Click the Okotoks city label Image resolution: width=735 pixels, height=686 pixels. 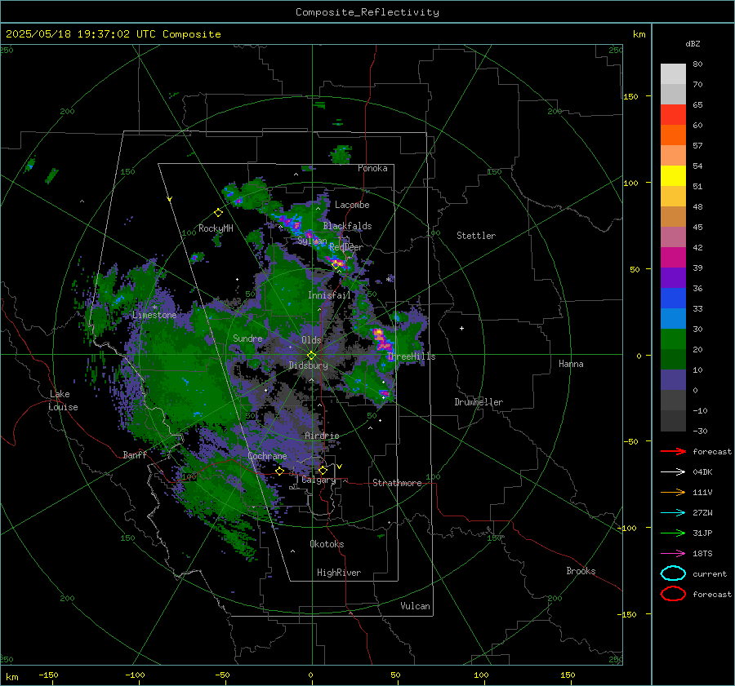click(327, 544)
